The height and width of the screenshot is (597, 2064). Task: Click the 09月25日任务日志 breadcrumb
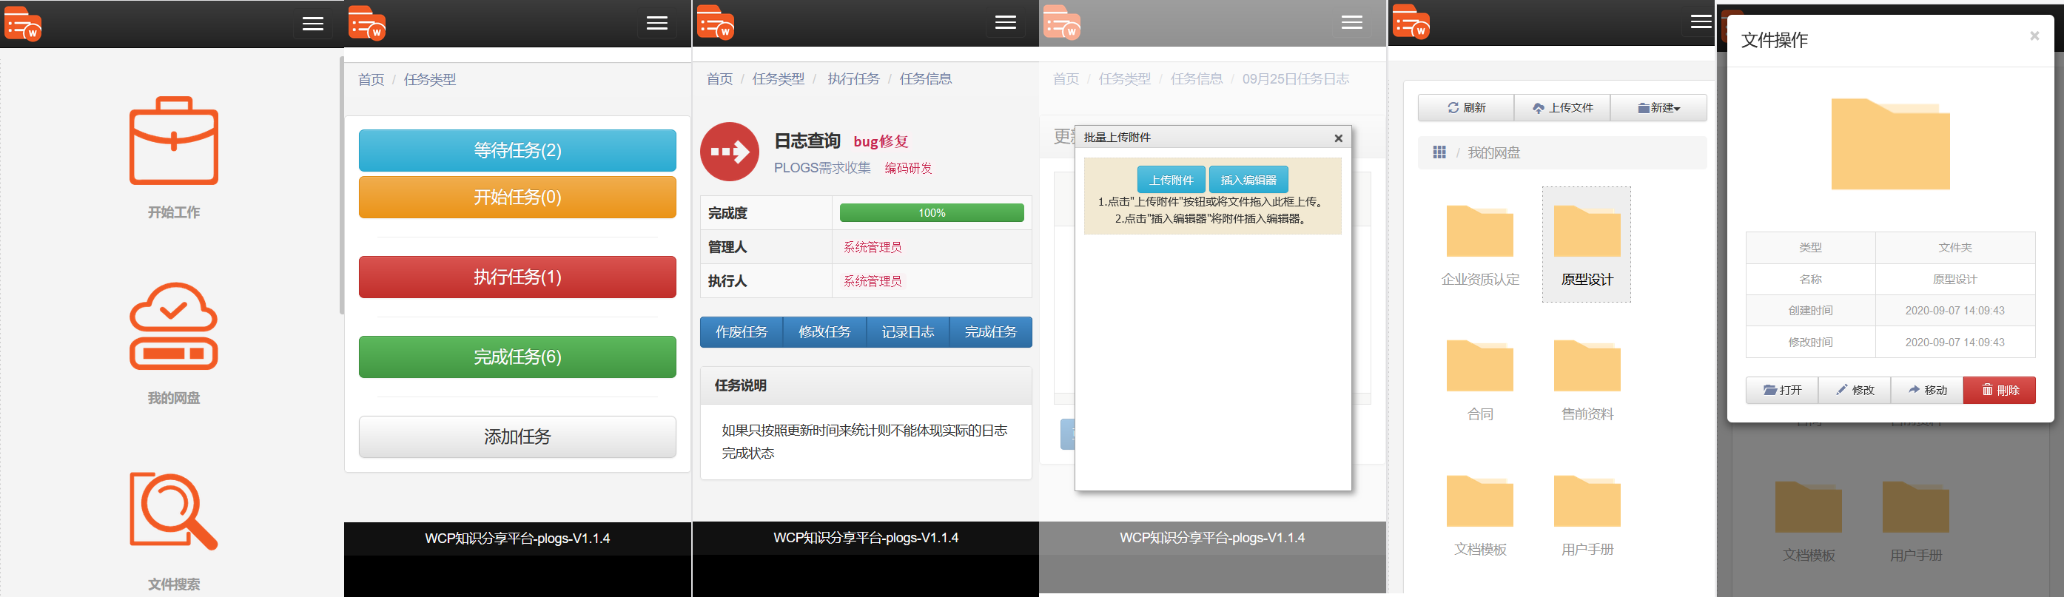(1296, 78)
